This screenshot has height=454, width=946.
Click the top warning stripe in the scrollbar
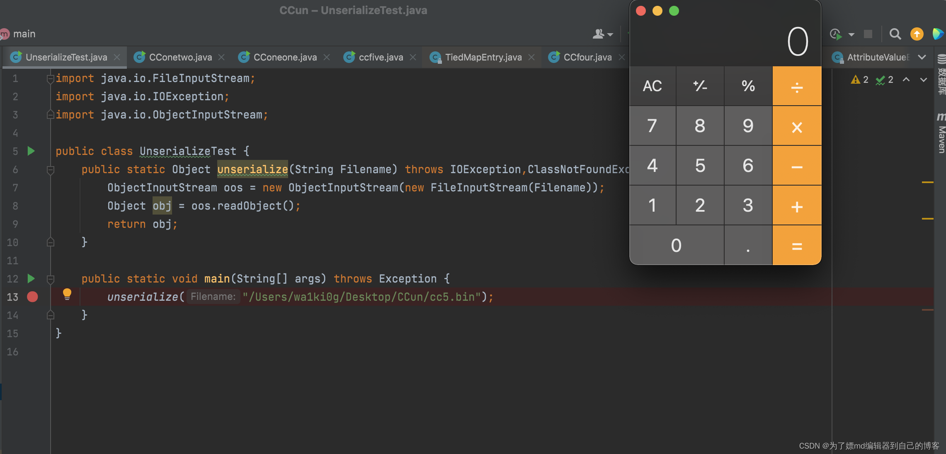(x=928, y=182)
